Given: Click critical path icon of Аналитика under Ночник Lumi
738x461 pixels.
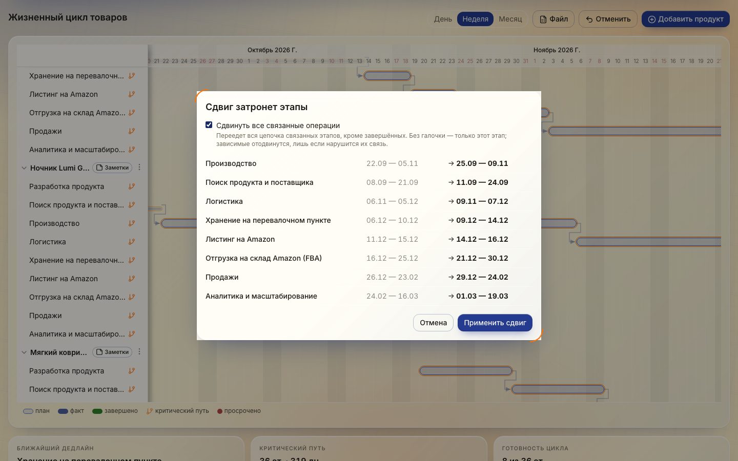Looking at the screenshot, I should [132, 334].
